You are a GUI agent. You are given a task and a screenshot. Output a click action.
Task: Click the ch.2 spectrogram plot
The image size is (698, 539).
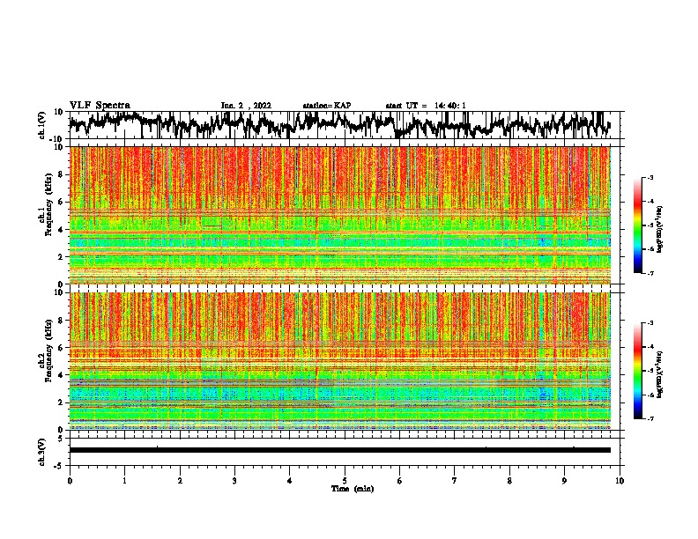coord(340,361)
